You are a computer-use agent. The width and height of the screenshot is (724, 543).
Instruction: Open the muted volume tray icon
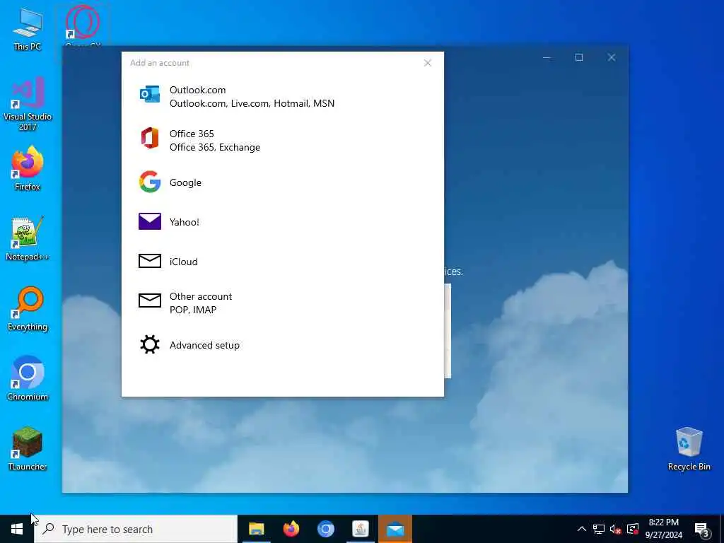pyautogui.click(x=616, y=529)
